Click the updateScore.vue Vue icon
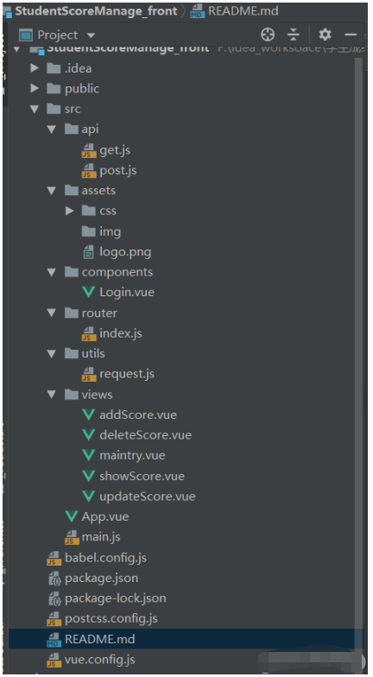 pos(88,497)
